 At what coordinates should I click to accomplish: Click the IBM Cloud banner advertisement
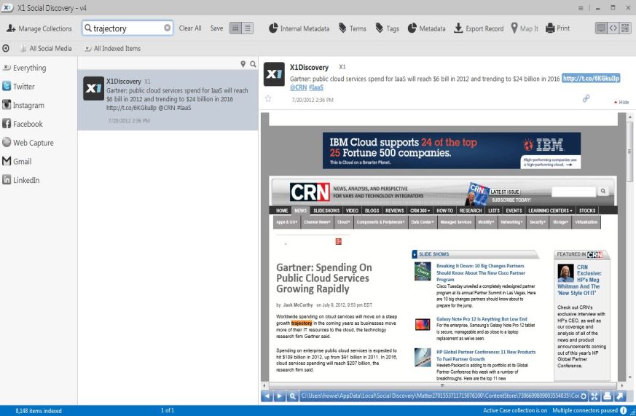452,150
